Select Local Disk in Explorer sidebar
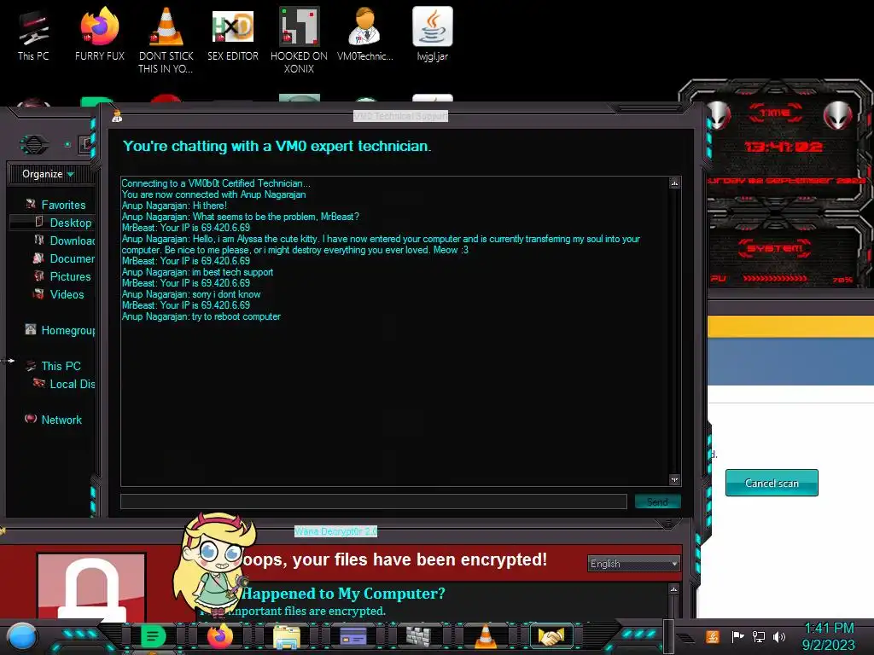The width and height of the screenshot is (874, 655). coord(64,384)
